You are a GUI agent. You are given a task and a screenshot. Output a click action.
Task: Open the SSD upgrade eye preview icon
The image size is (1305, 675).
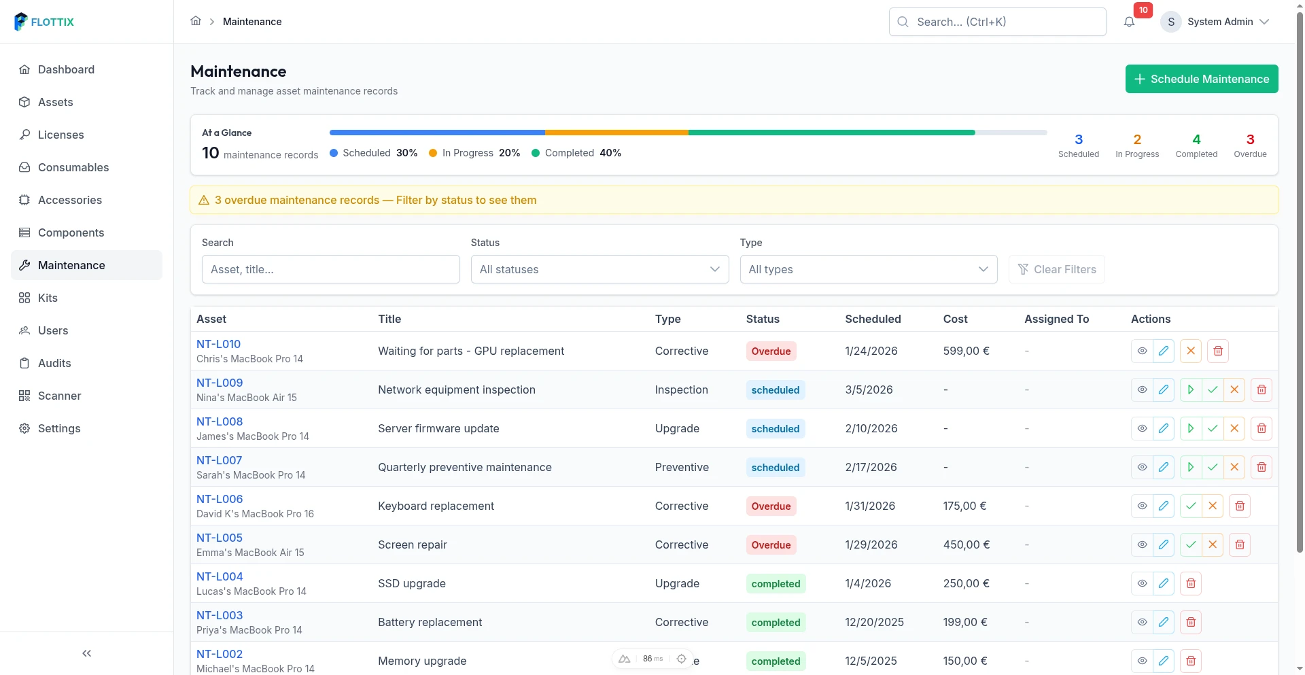pos(1142,583)
